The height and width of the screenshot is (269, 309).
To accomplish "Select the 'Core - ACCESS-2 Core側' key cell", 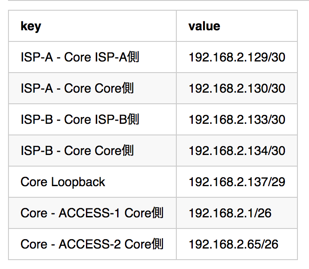I will click(92, 244).
